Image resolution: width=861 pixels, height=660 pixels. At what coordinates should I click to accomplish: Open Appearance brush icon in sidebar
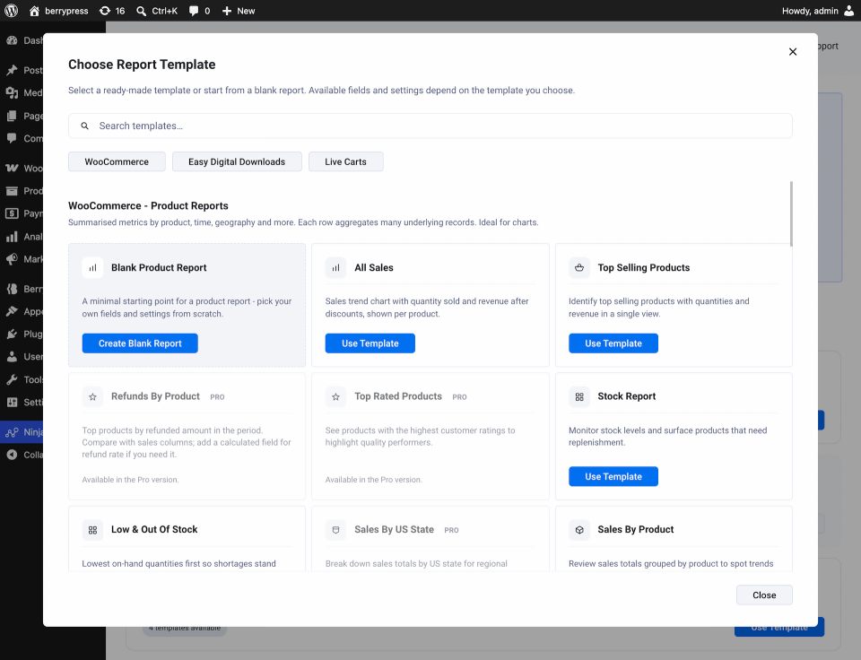(12, 311)
